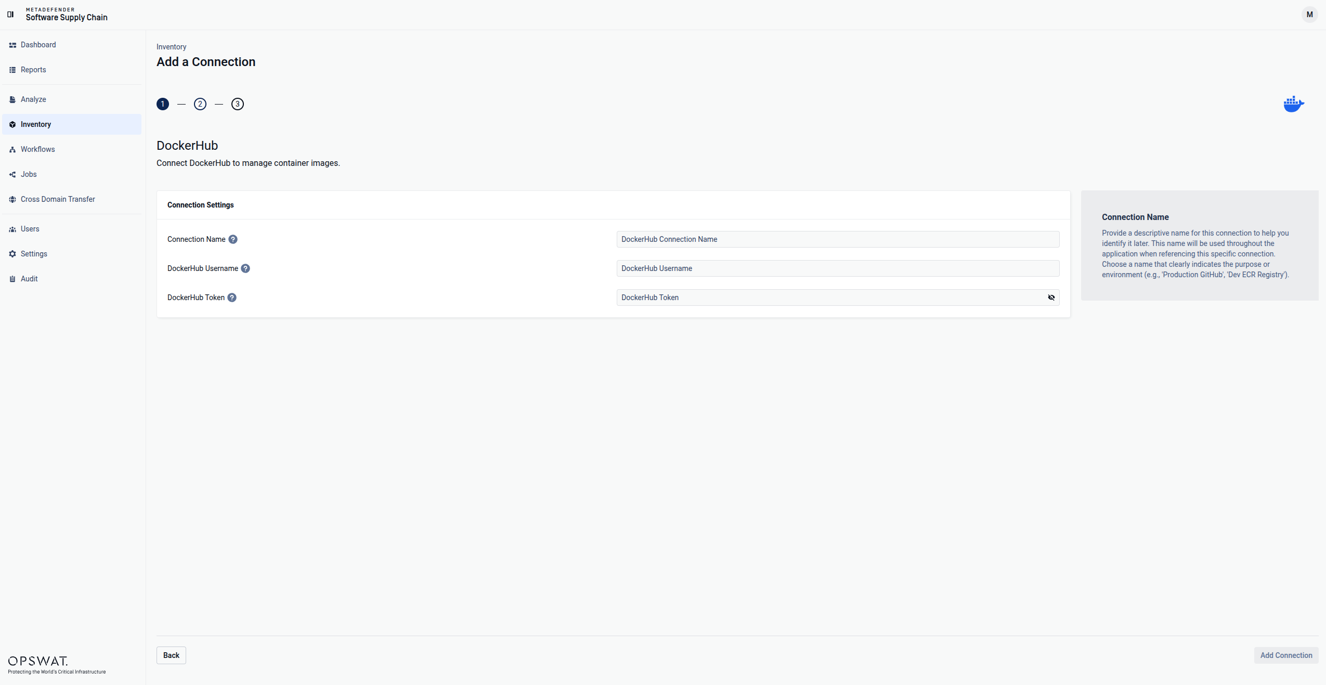Click the Docker whale logo

pyautogui.click(x=1294, y=104)
